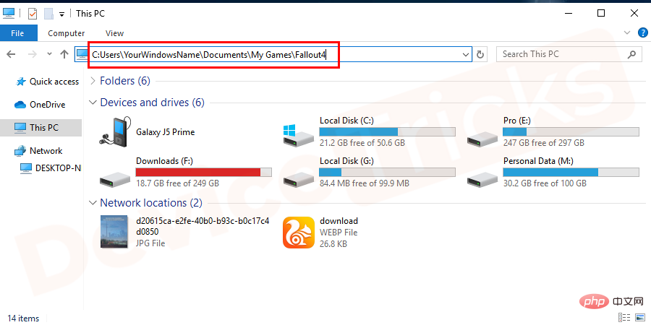Switch to the View ribbon tab
The width and height of the screenshot is (651, 325).
pos(114,33)
